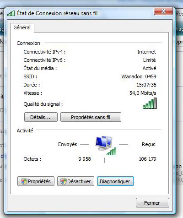Image resolution: width=183 pixels, height=218 pixels.
Task: Click the Durée value 15:07:35
Action: point(146,85)
